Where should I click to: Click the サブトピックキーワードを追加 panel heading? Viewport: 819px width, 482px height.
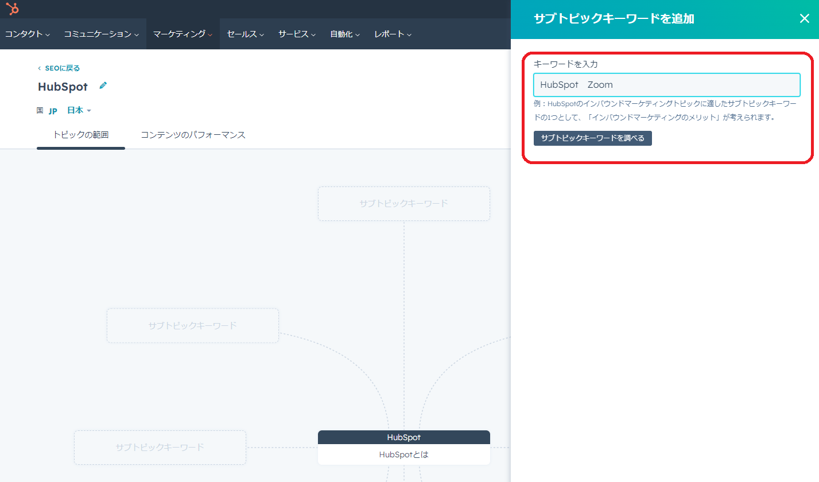(614, 19)
